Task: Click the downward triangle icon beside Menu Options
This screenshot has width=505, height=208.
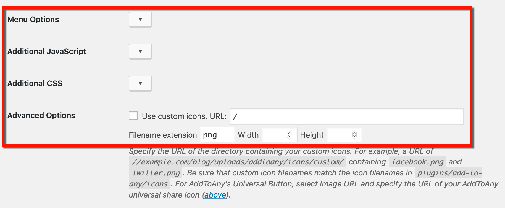Action: pyautogui.click(x=140, y=19)
